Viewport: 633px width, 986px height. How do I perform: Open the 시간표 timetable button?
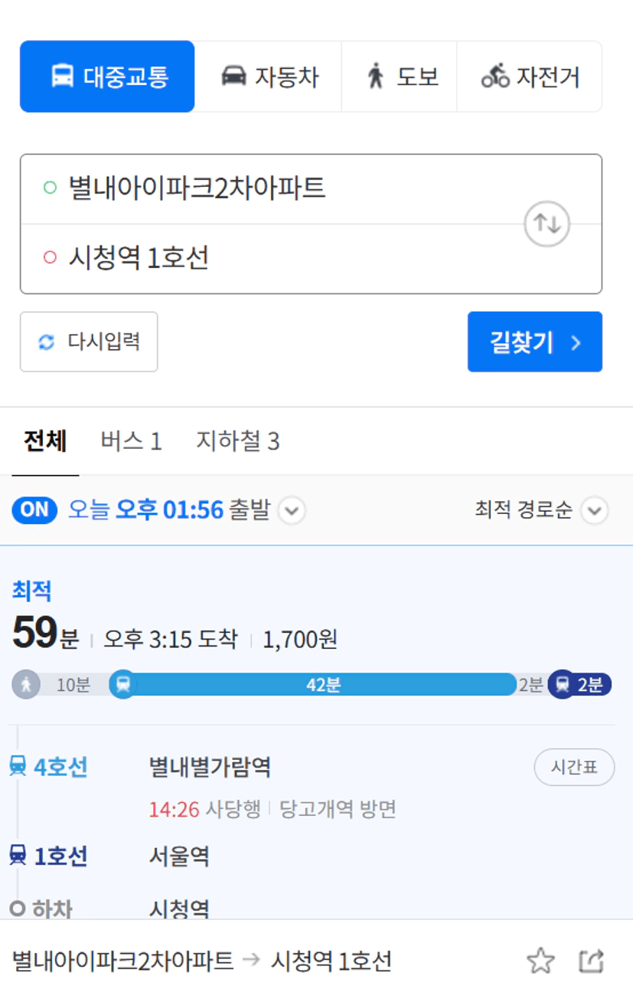tap(574, 767)
